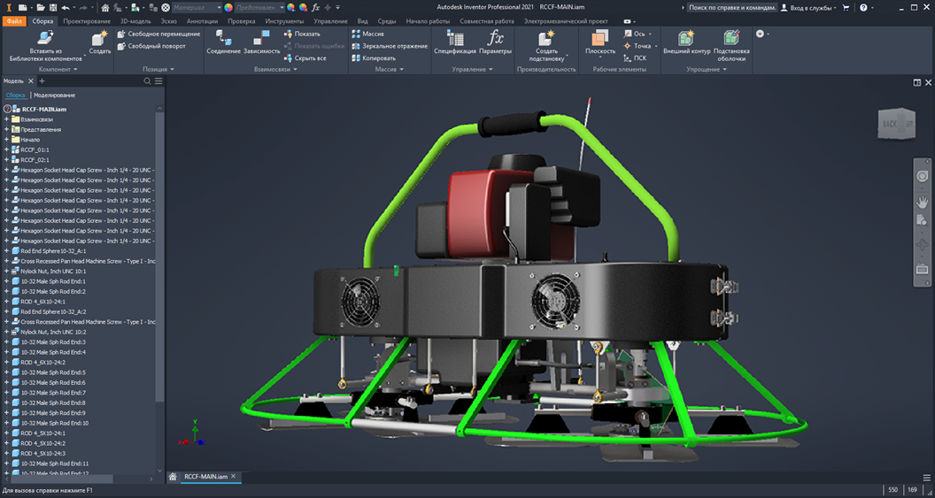Switch to the Проверка ribbon tab
935x498 pixels.
click(x=241, y=20)
